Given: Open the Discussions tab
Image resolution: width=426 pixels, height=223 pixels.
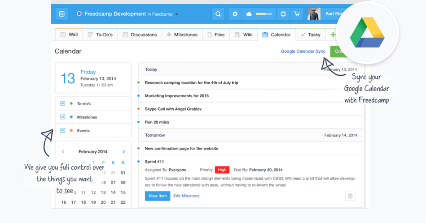Looking at the screenshot, I should pyautogui.click(x=140, y=34).
